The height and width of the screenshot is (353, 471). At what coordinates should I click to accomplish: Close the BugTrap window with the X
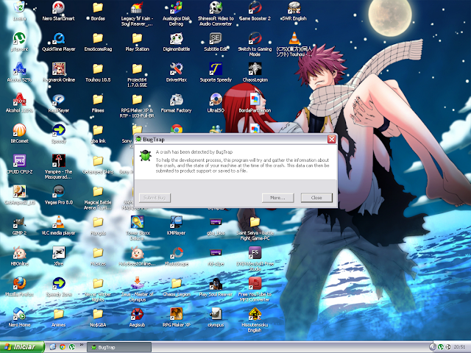pos(331,139)
